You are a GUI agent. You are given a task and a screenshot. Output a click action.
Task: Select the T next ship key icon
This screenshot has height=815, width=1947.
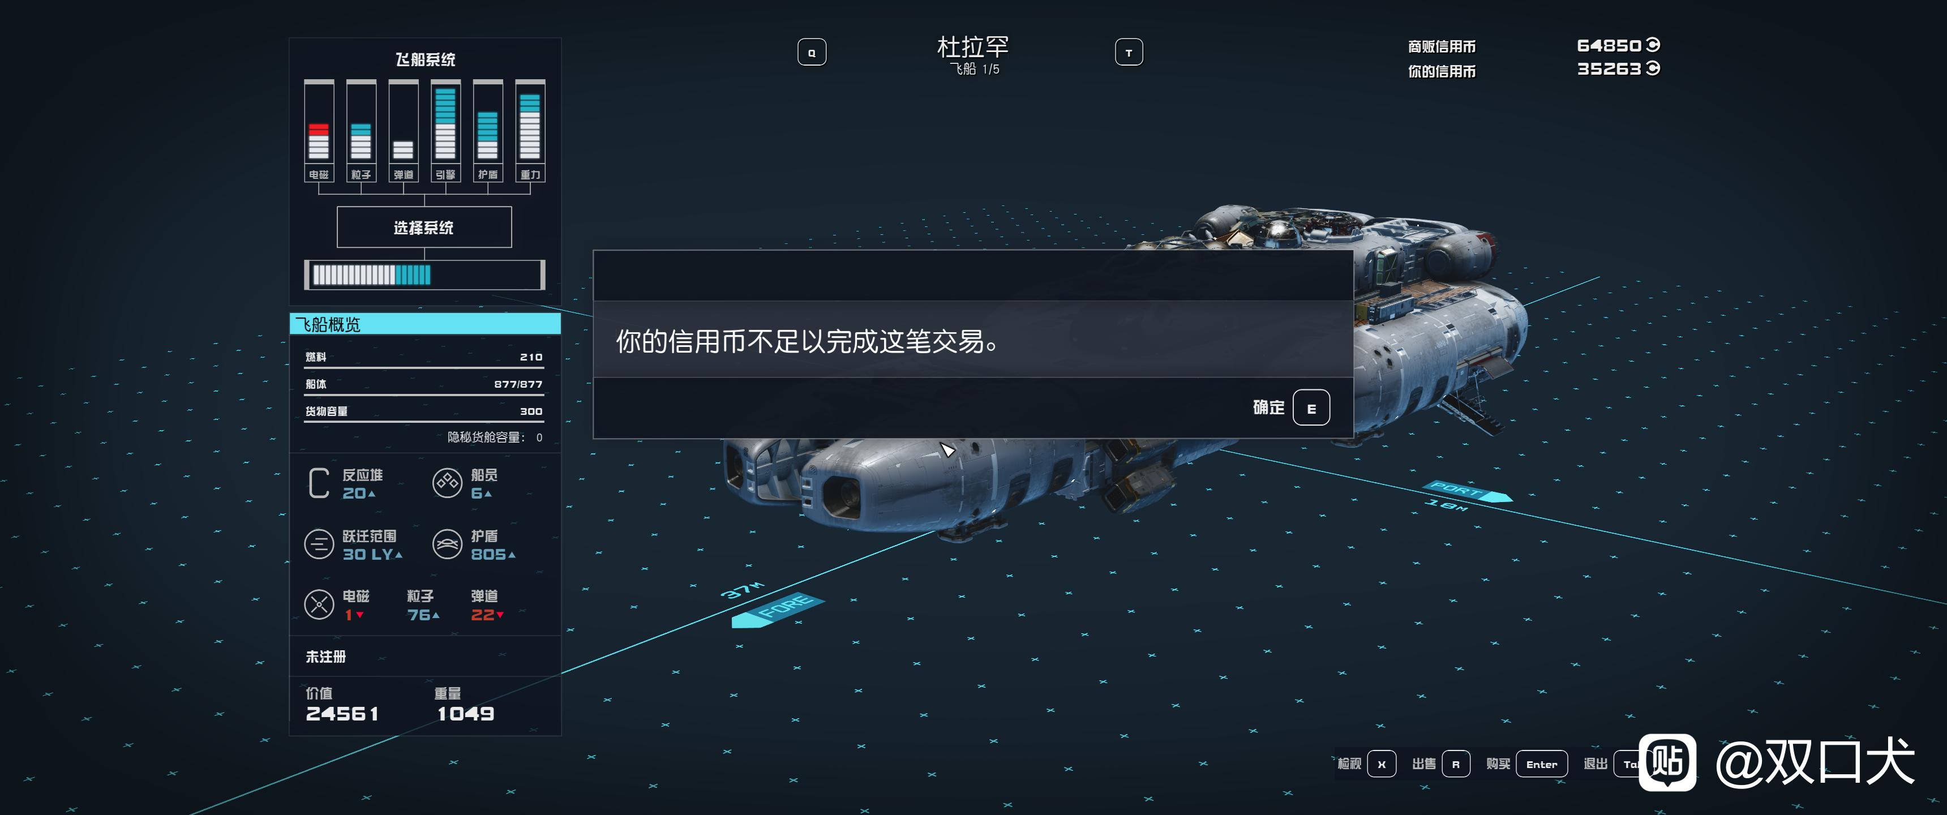pos(1129,52)
